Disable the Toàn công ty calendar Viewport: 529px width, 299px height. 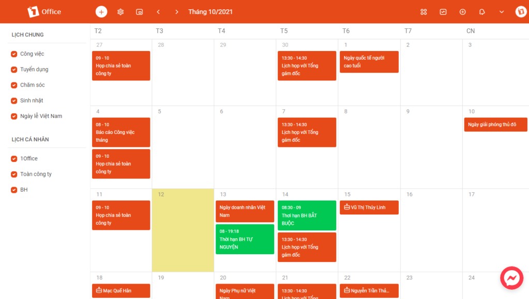14,174
